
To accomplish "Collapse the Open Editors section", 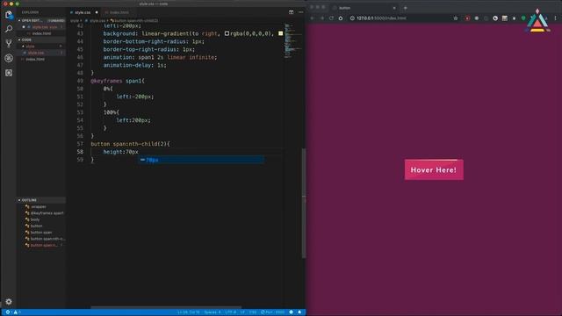I will (x=41, y=21).
